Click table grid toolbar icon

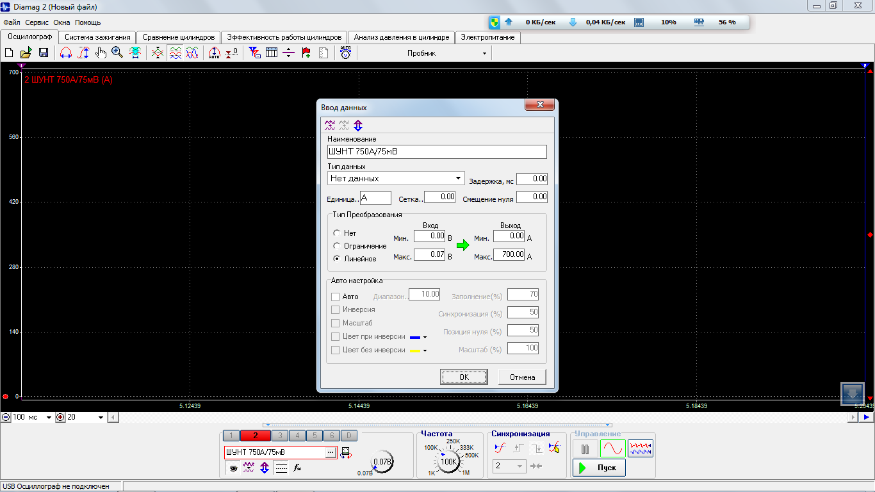[x=272, y=53]
